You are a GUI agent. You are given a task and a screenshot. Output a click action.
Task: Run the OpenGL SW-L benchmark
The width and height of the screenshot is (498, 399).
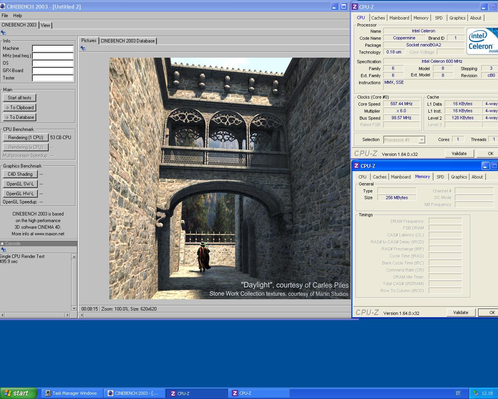(x=20, y=184)
